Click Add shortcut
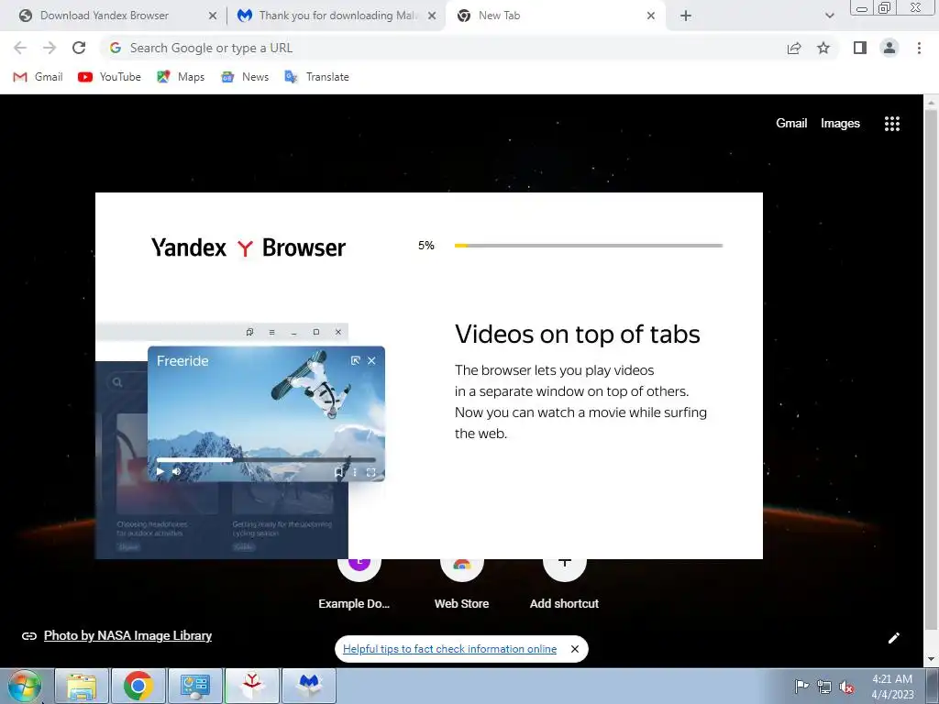This screenshot has width=939, height=704. (564, 586)
